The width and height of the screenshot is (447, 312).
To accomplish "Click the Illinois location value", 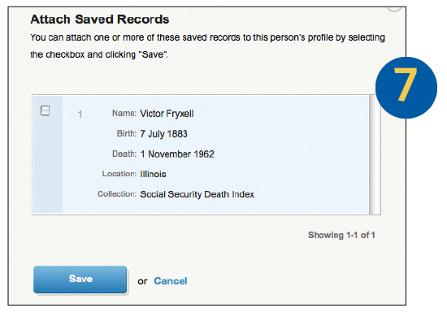I will click(x=153, y=174).
